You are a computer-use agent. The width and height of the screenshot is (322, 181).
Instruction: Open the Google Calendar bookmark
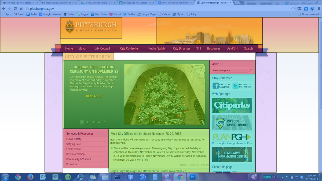point(50,14)
